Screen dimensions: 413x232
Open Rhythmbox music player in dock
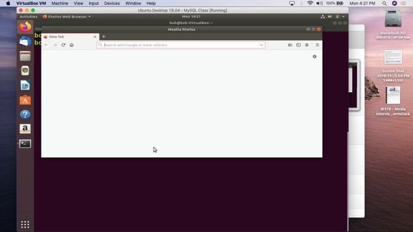[x=25, y=70]
